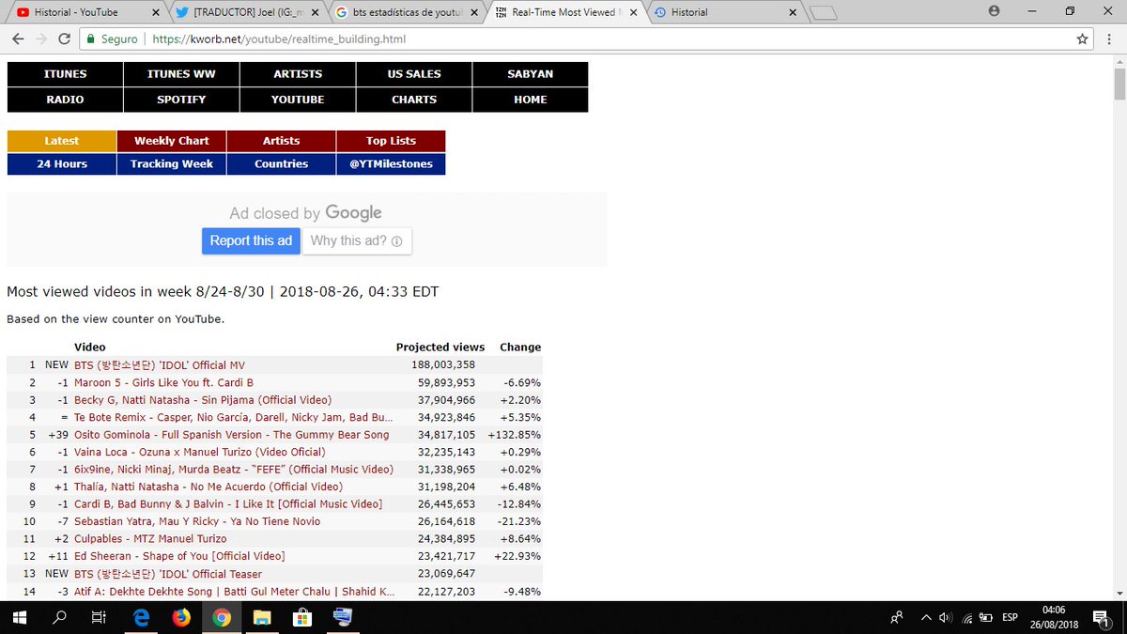Open the @YTMilestones link
This screenshot has height=634, width=1127.
(391, 164)
